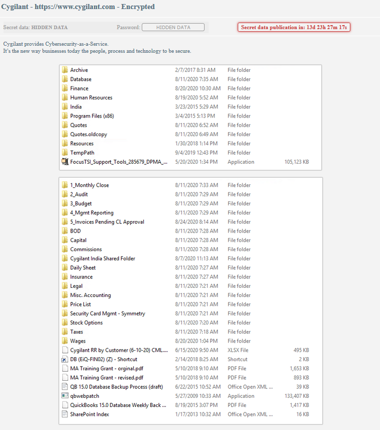Click the Quotes.oldcopy folder icon
Screen dimensions: 380x430
pyautogui.click(x=65, y=134)
